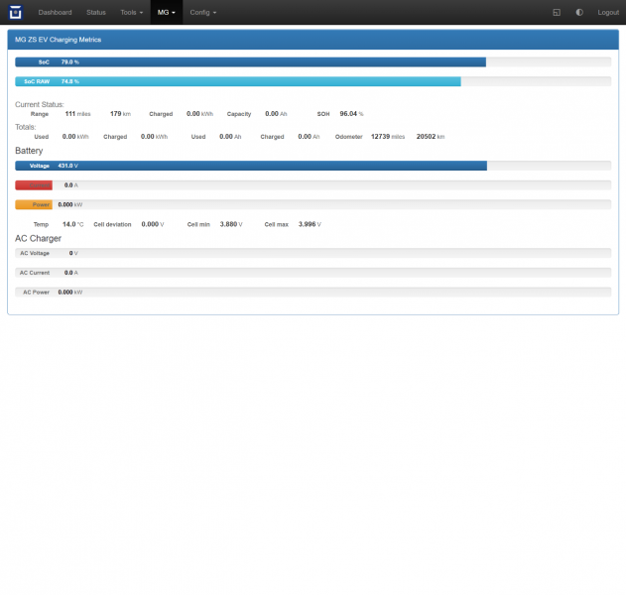Click the battery Voltage 431.0 V bar
This screenshot has height=595, width=626.
tap(313, 166)
